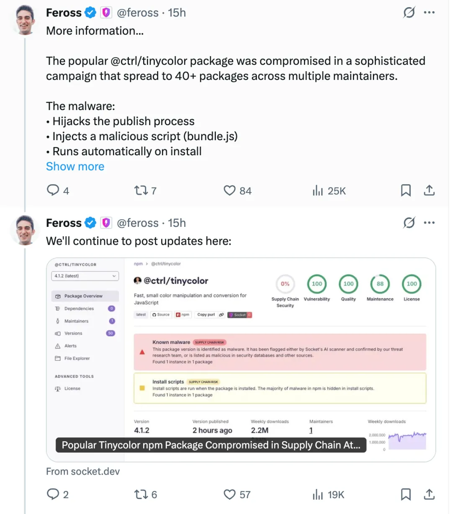Click Grok icon on second tweet

point(409,223)
